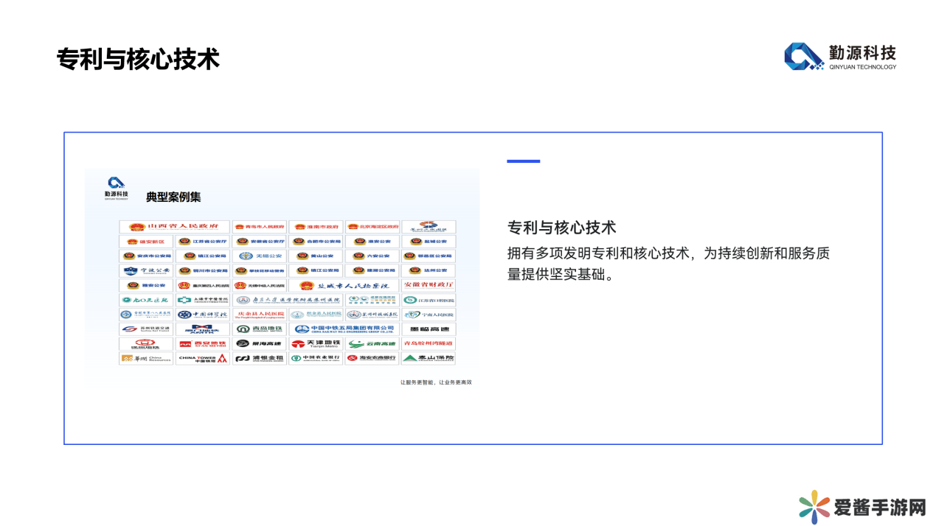Click the 中国农业银行 logo tile
936x526 pixels.
316,359
